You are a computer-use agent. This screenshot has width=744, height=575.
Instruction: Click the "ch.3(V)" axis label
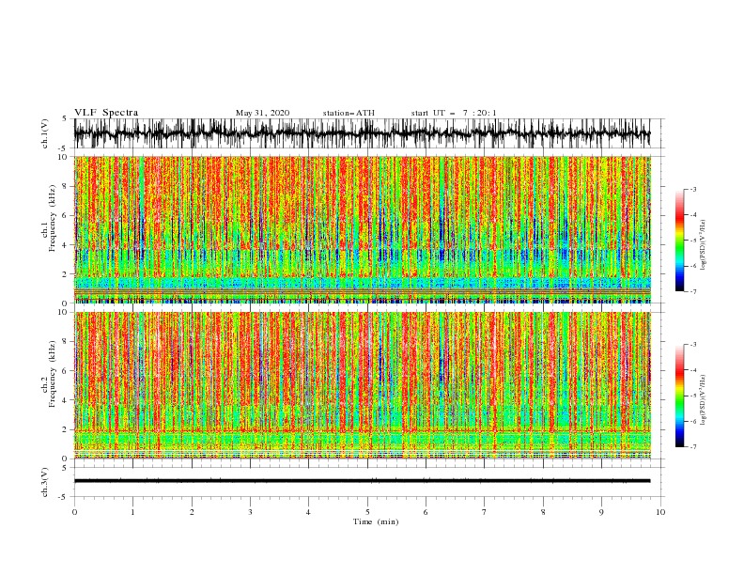(45, 482)
